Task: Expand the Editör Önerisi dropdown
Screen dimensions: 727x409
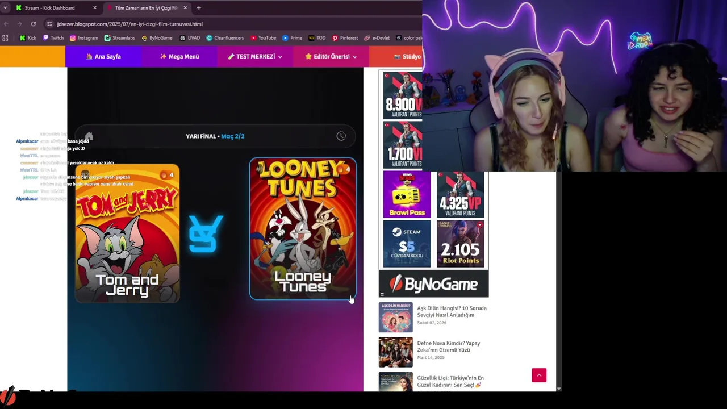Action: 331,56
